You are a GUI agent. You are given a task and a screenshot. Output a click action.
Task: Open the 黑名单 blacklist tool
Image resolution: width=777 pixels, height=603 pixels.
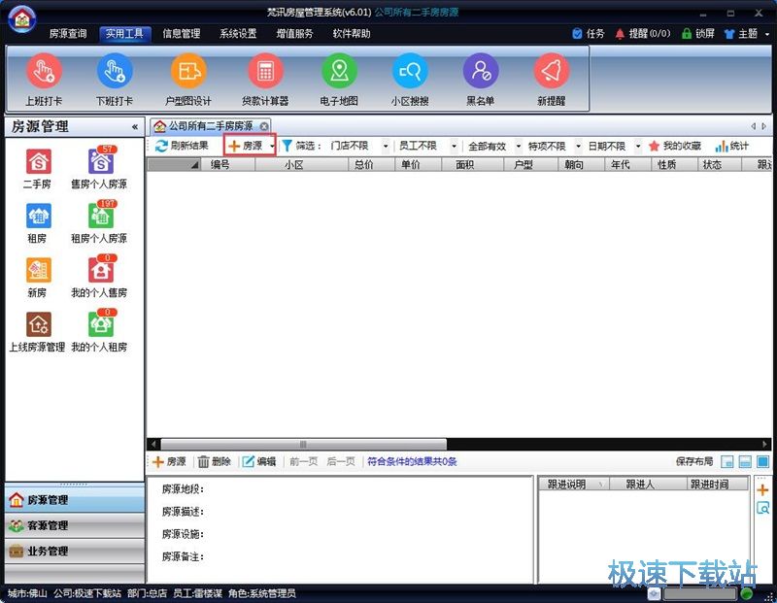click(x=480, y=78)
